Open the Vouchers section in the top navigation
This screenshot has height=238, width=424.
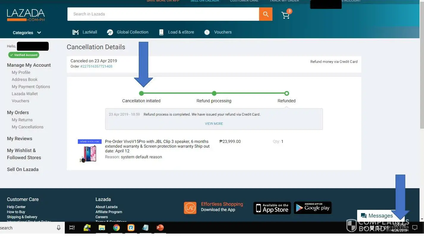[223, 32]
